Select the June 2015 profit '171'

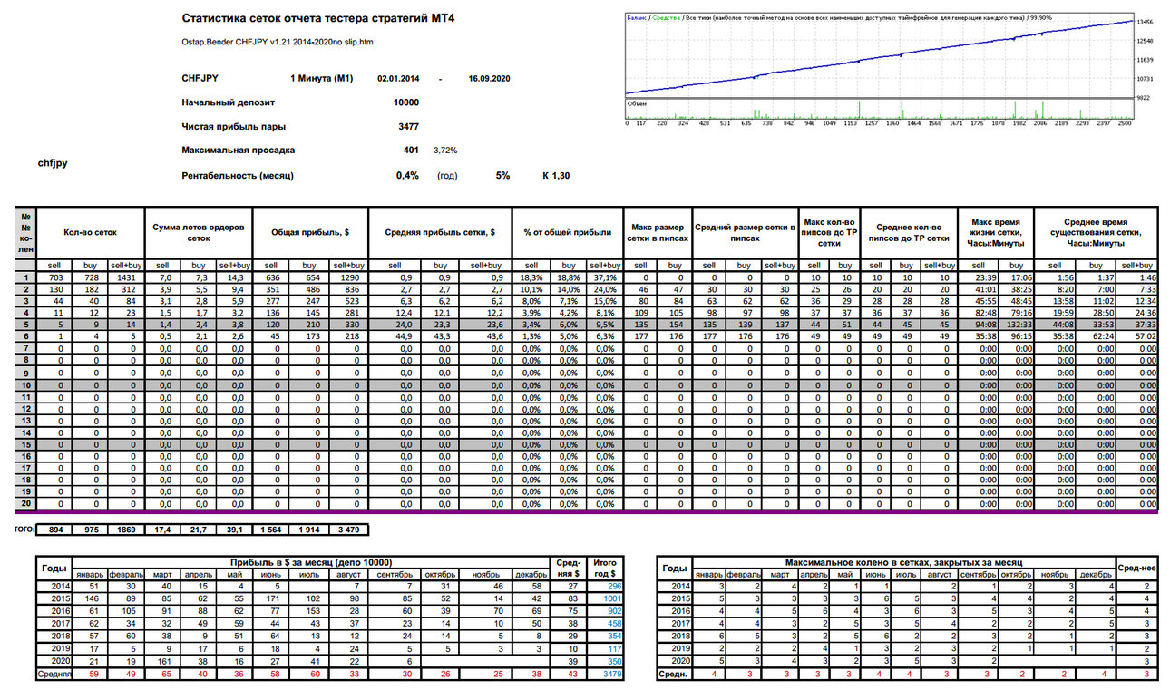(272, 599)
